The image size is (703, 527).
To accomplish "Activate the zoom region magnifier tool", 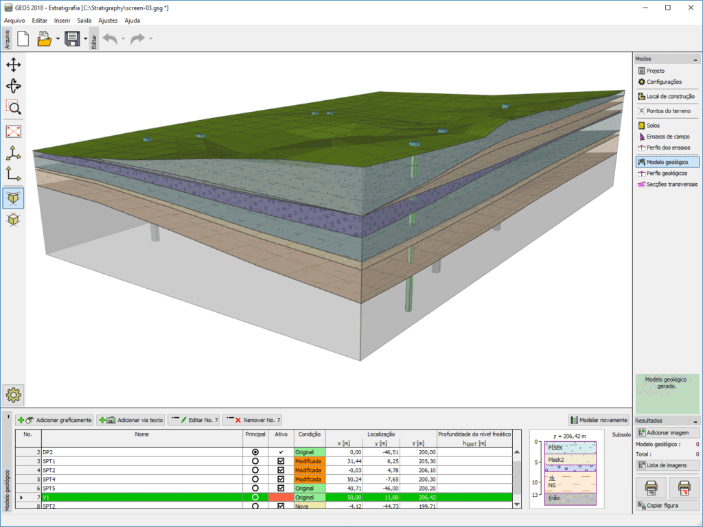I will tap(14, 107).
